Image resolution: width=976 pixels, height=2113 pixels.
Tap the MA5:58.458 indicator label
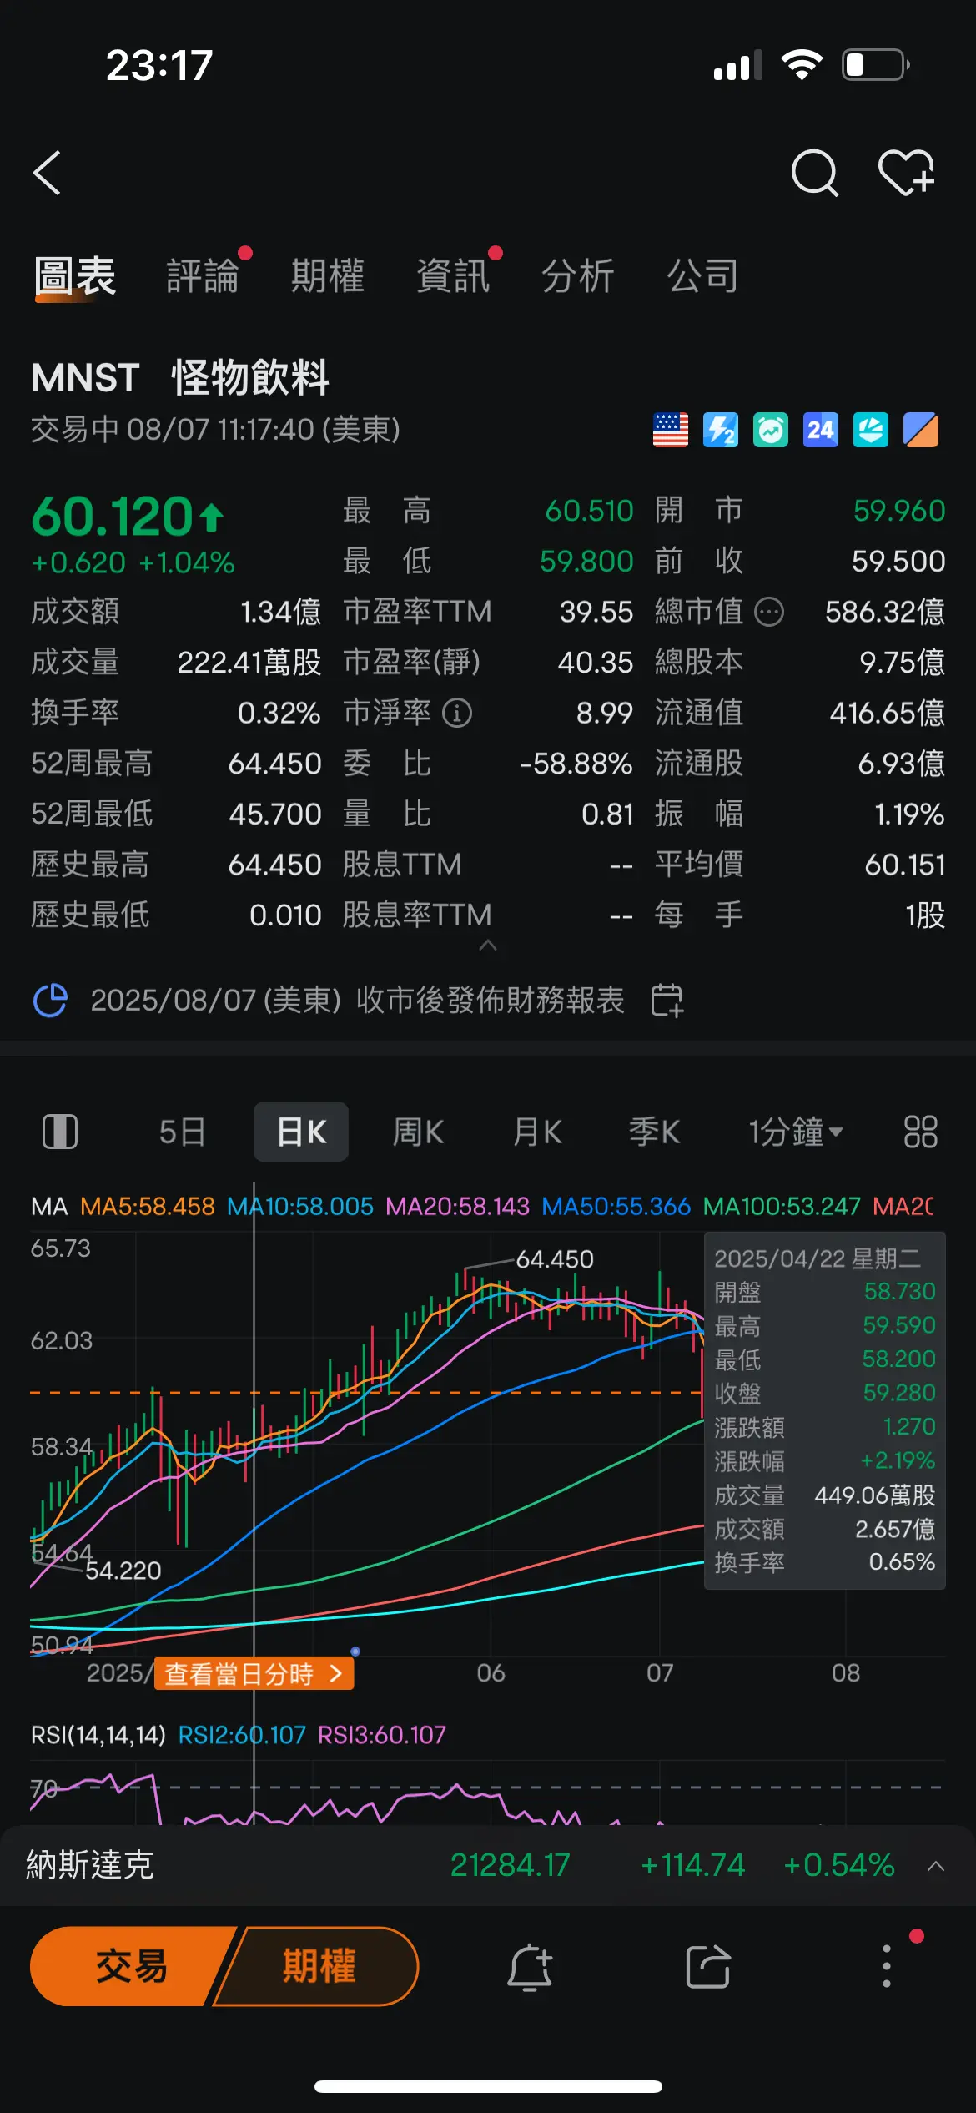tap(148, 1207)
